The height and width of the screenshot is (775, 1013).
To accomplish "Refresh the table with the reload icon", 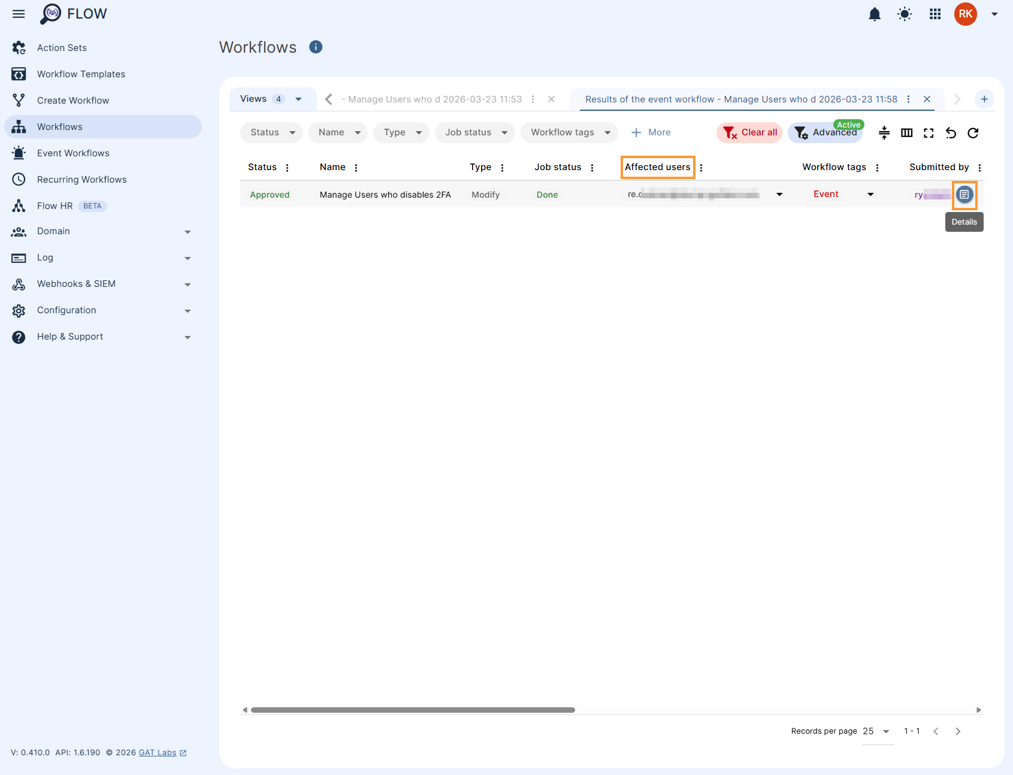I will point(973,133).
